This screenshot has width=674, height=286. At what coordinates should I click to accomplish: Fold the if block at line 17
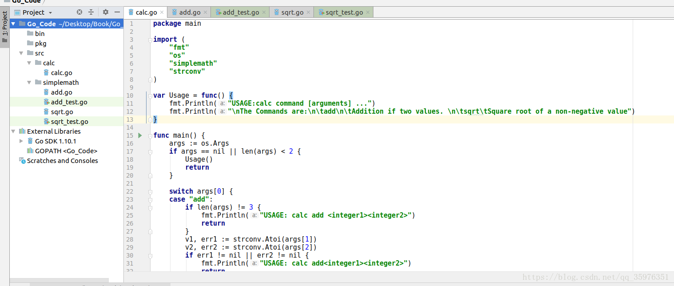click(x=150, y=151)
